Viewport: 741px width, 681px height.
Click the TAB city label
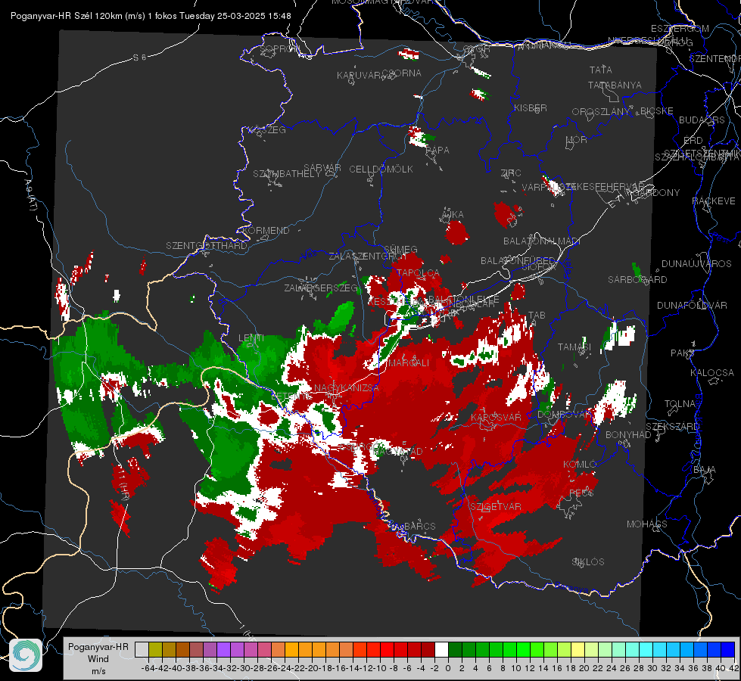(537, 316)
